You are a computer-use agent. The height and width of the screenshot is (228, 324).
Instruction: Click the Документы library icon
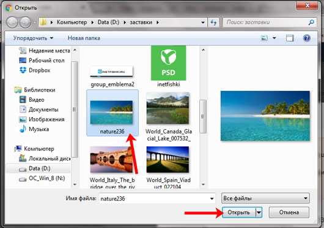(23, 110)
